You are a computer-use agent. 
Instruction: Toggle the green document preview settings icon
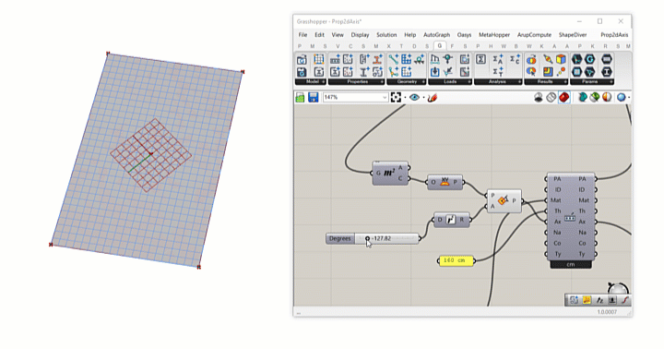(595, 98)
